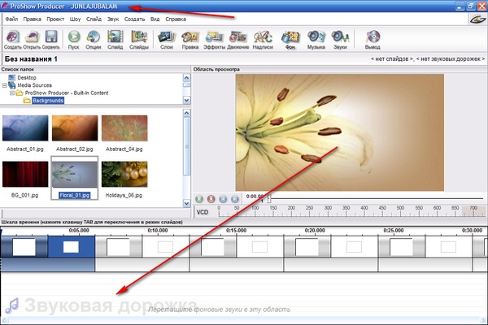
Task: Click the folder list scroll up arrow
Action: click(186, 78)
